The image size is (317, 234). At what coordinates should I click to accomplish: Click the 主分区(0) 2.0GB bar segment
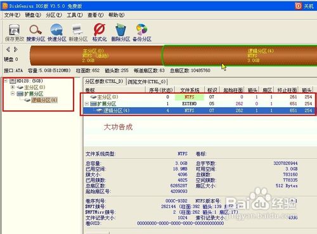tap(96, 56)
